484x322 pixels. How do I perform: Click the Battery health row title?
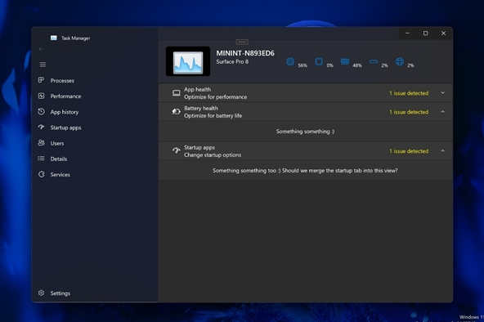click(201, 108)
